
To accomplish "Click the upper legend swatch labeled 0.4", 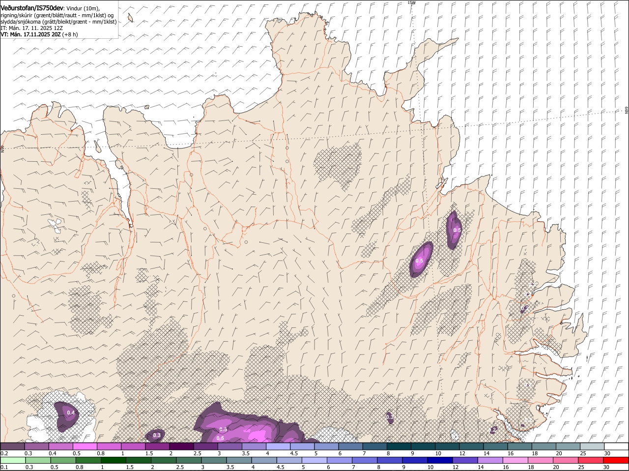I will click(x=60, y=446).
